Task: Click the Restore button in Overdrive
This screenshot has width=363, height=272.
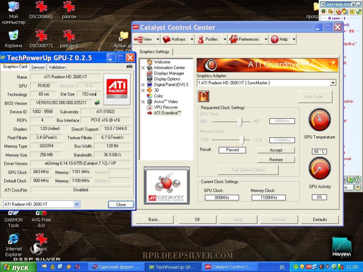Action: point(276,160)
